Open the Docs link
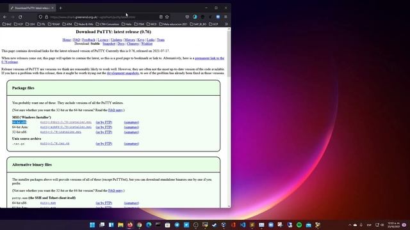Viewport: 410px width, 230px height. [x=121, y=44]
